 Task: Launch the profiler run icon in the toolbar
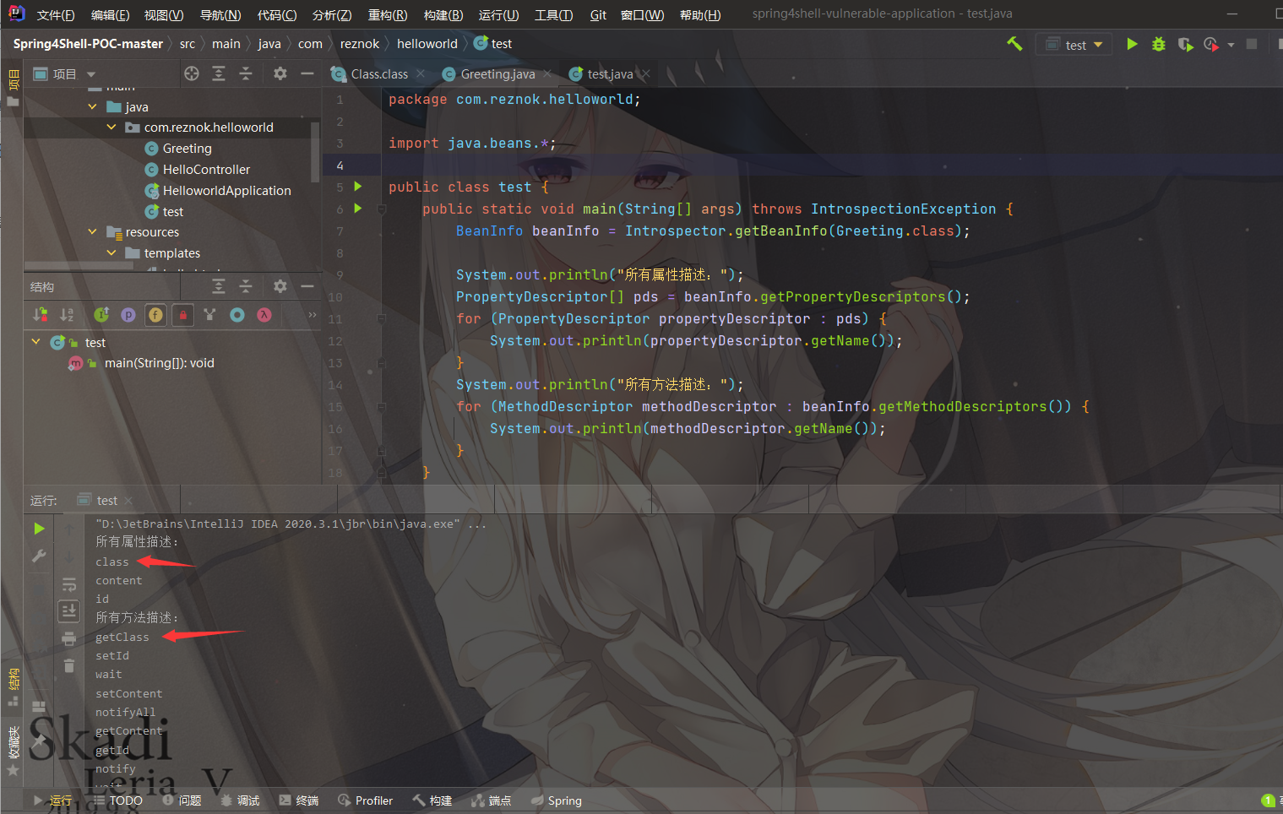point(1211,44)
